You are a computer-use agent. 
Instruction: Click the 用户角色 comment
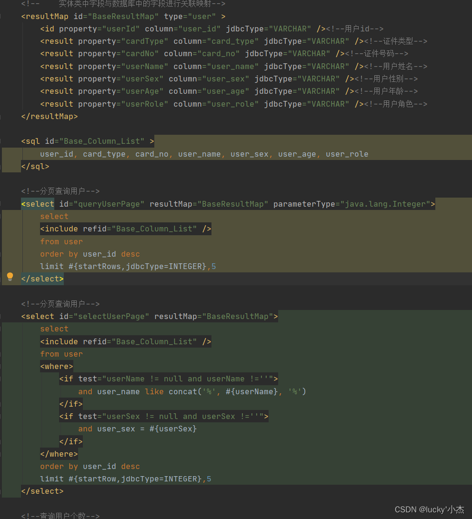[x=395, y=104]
